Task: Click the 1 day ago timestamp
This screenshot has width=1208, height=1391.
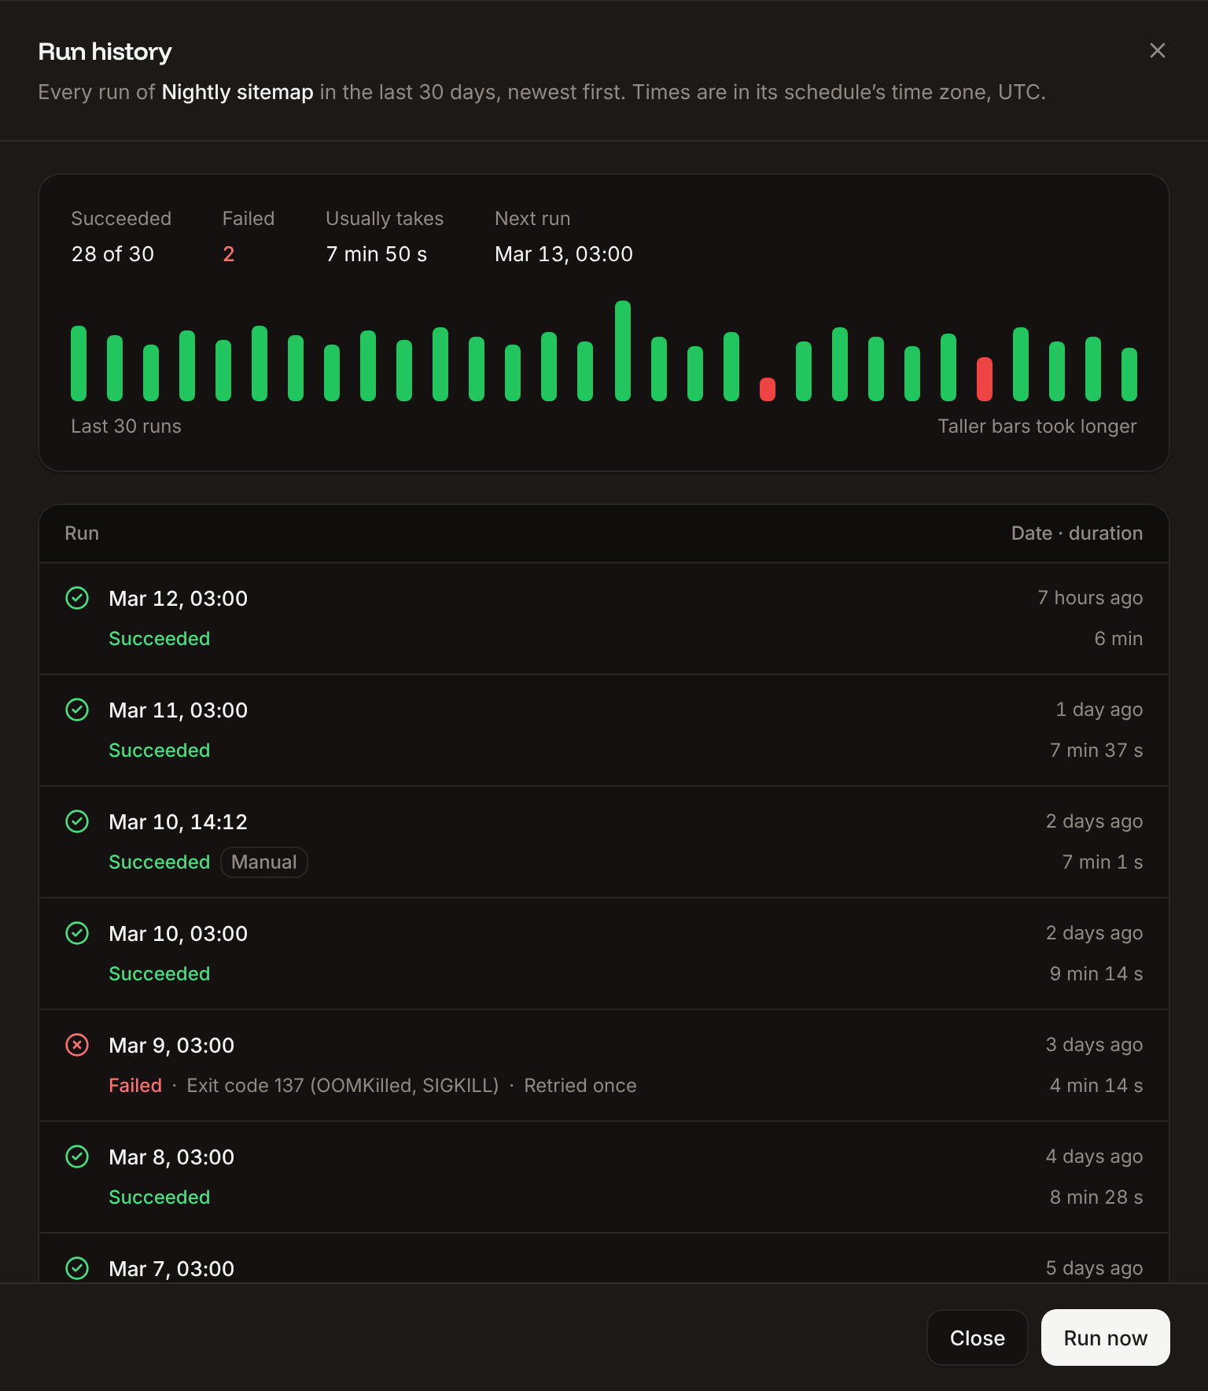Action: click(1099, 710)
